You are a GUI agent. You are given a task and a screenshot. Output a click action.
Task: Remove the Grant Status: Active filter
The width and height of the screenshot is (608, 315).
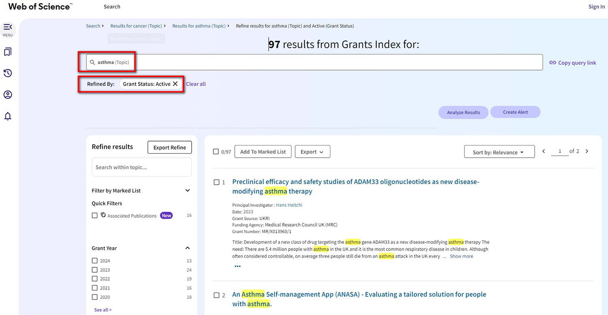(175, 84)
